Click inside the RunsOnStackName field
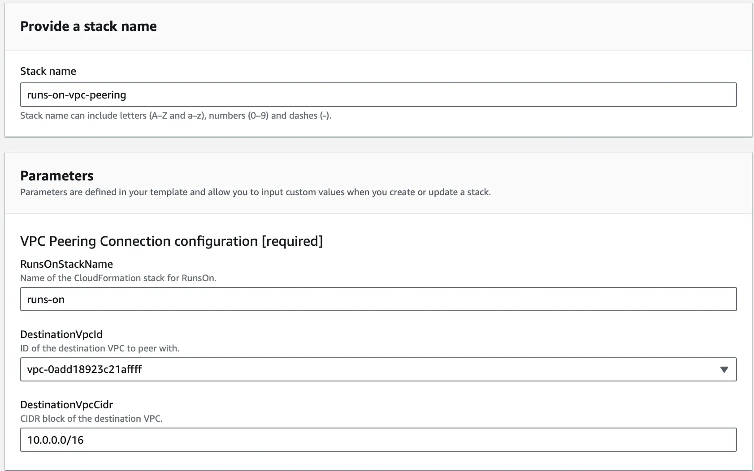Image resolution: width=754 pixels, height=471 pixels. coord(314,299)
